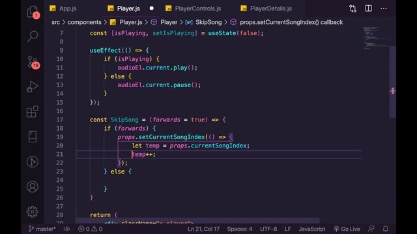
Task: Click Ln 21, Col 17 in status bar
Action: pyautogui.click(x=204, y=229)
